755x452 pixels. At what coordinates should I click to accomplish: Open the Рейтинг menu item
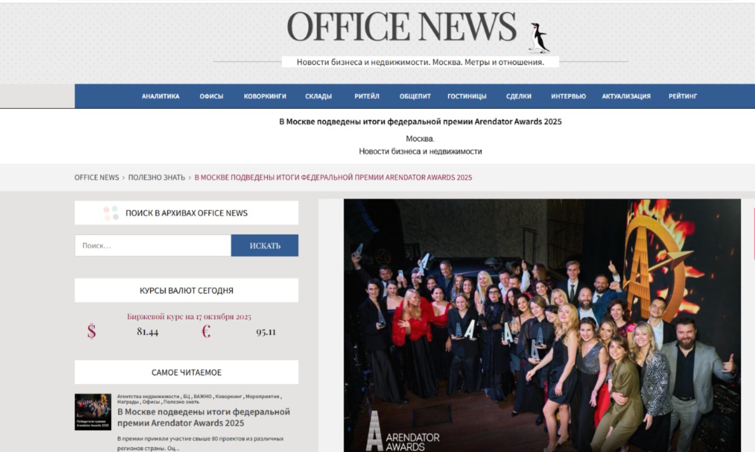point(682,96)
